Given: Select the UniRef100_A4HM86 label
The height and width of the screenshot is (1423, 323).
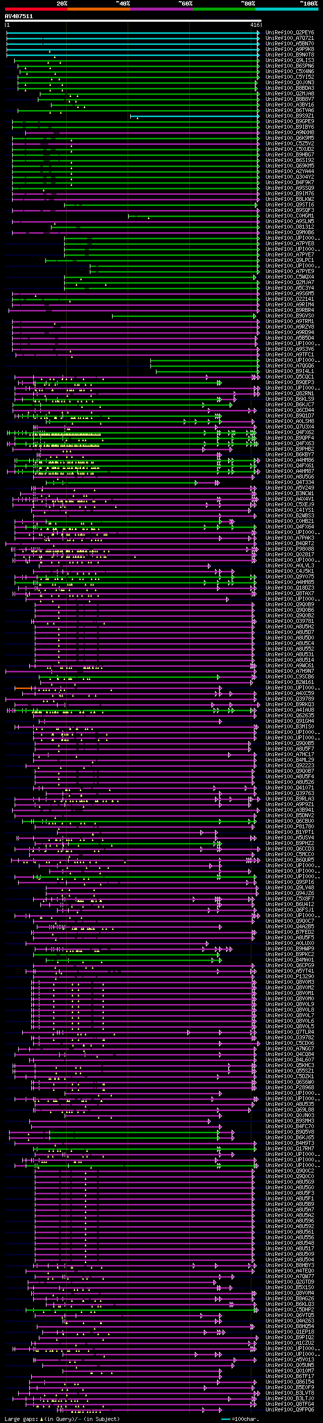Looking at the screenshot, I should 290,459.
